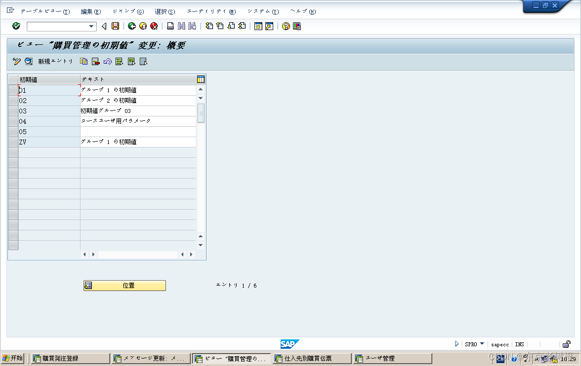Open the table configuration icon above the scrollbar
The image size is (581, 366).
coord(200,78)
